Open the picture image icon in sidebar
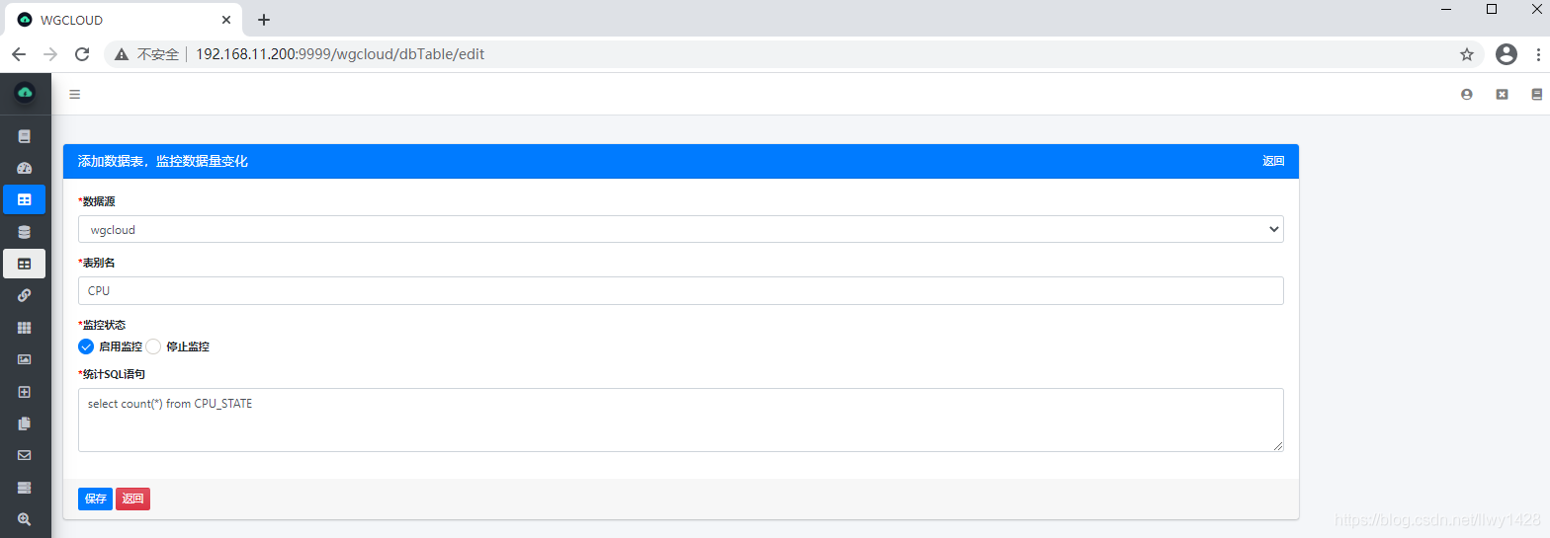Viewport: 1550px width, 538px height. point(25,359)
